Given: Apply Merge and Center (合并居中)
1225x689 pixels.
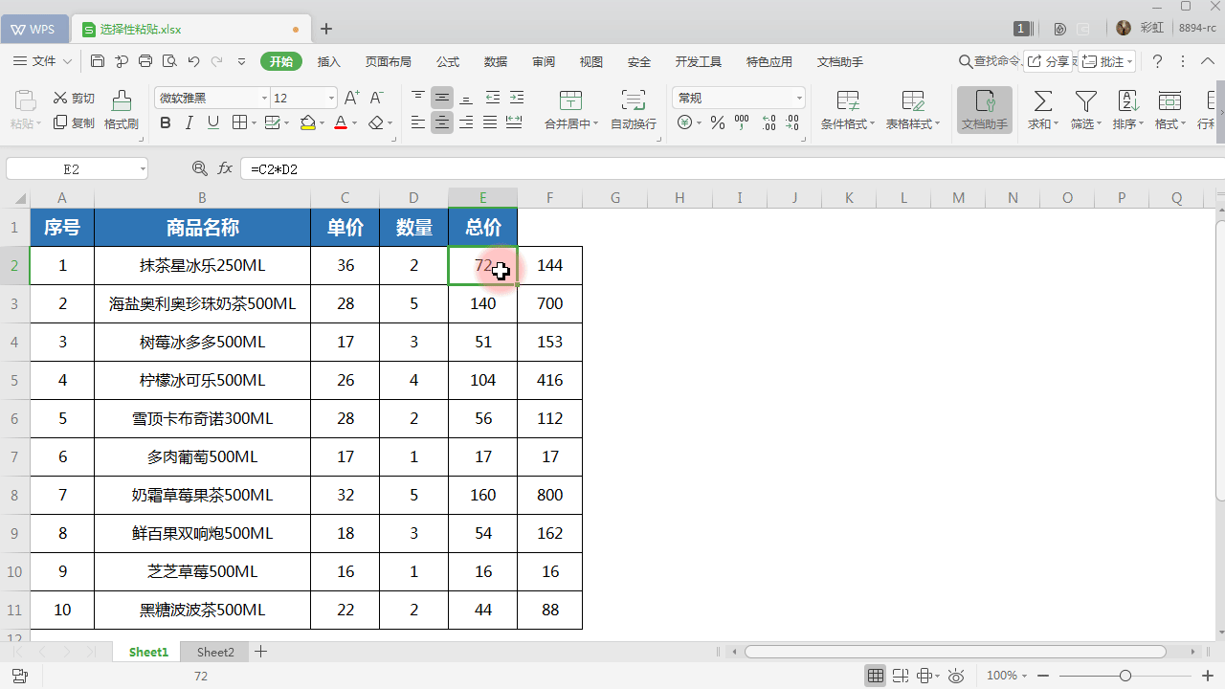Looking at the screenshot, I should click(x=569, y=110).
